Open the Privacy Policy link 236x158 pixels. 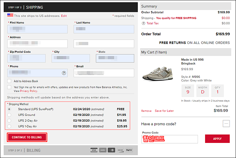point(29,91)
